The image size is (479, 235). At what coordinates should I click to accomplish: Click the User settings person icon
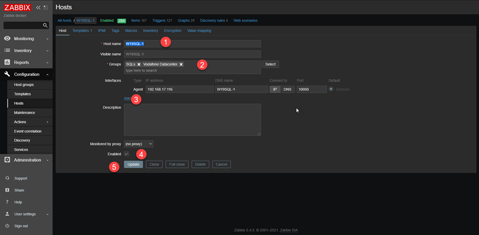tap(7, 214)
